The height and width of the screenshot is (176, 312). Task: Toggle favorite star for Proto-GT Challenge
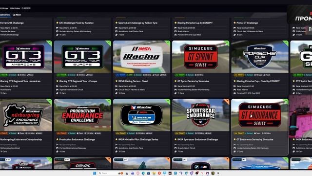234,23
